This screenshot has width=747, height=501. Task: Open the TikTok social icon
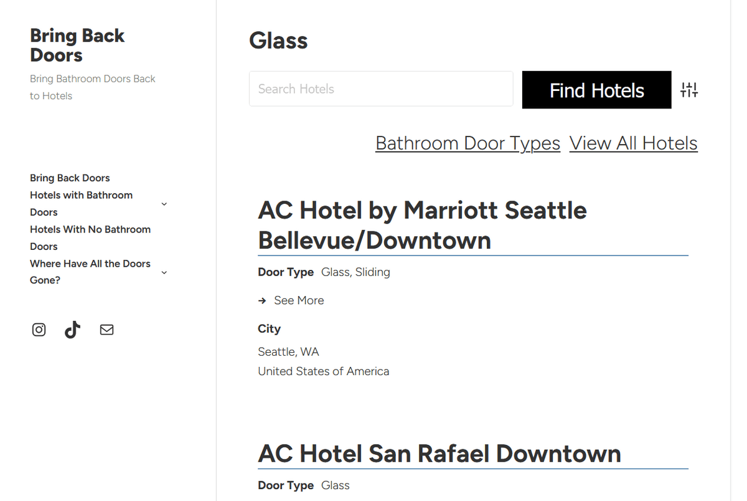tap(73, 330)
